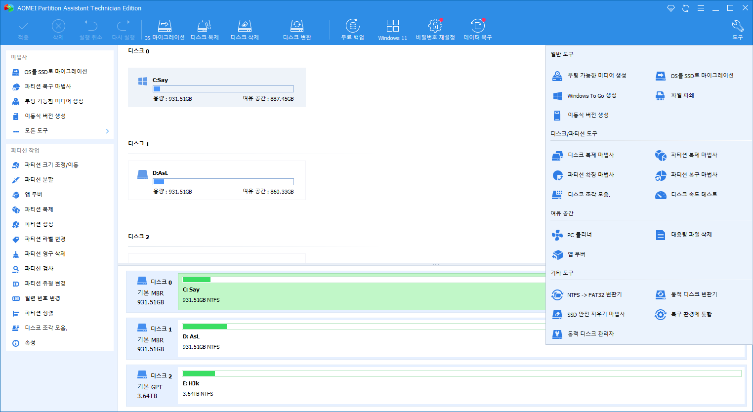Select the D:AsL partition card

point(217,180)
